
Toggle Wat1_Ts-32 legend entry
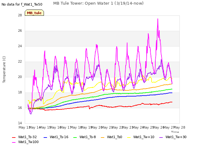[x=24, y=137]
